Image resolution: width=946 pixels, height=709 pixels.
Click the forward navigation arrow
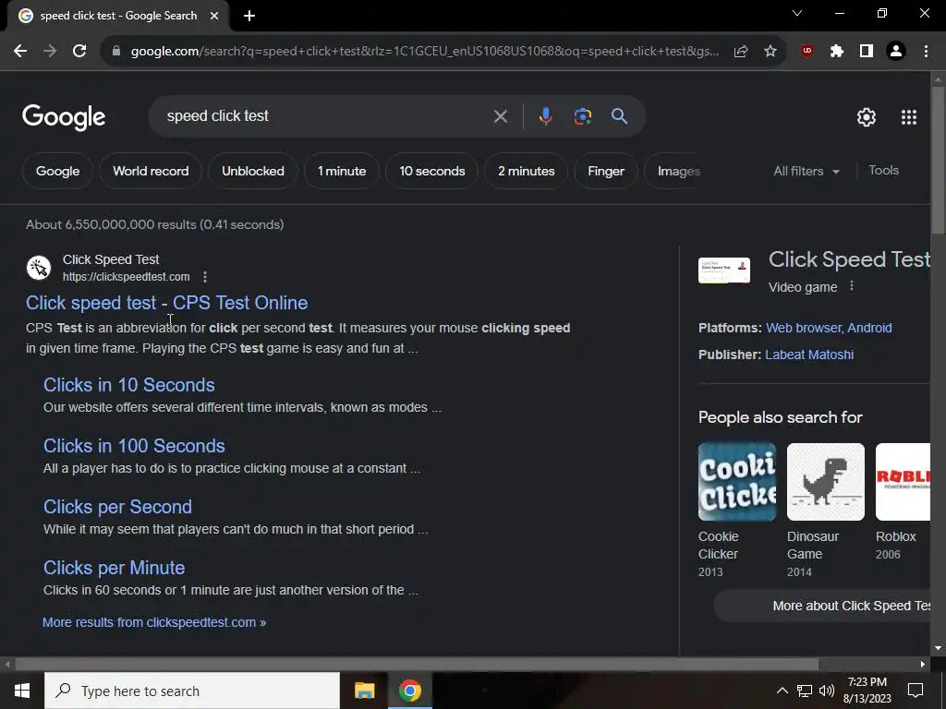pyautogui.click(x=50, y=52)
